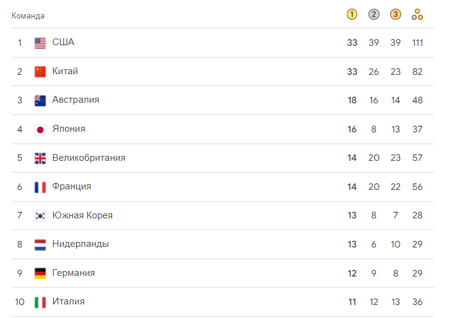Screen dimensions: 452x318
Task: Click the bronze medal column icon
Action: (396, 15)
